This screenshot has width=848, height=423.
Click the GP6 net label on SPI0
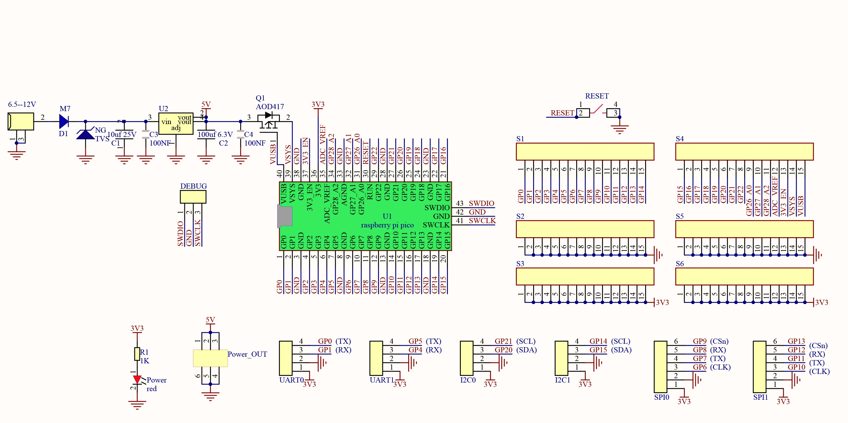699,367
